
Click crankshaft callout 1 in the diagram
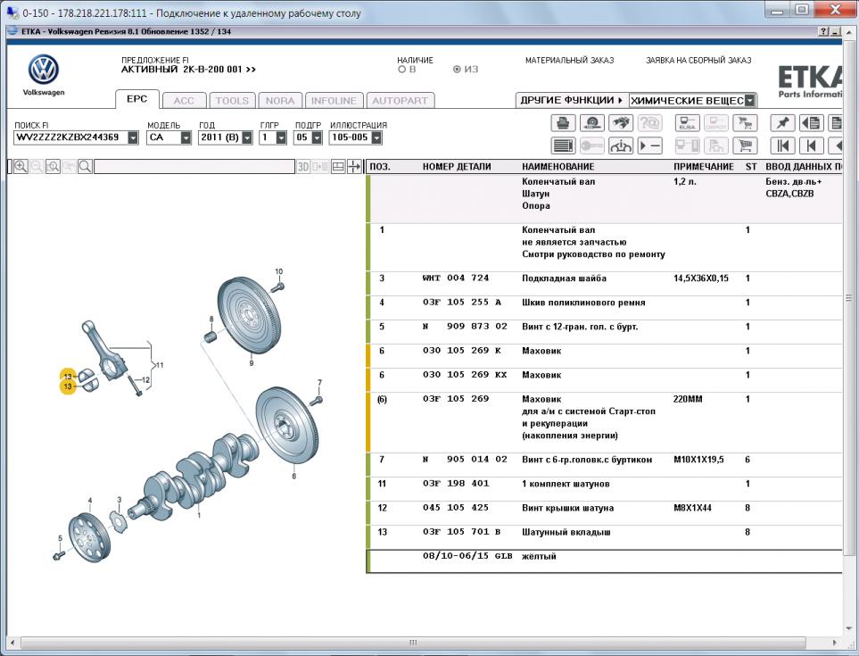click(x=199, y=515)
